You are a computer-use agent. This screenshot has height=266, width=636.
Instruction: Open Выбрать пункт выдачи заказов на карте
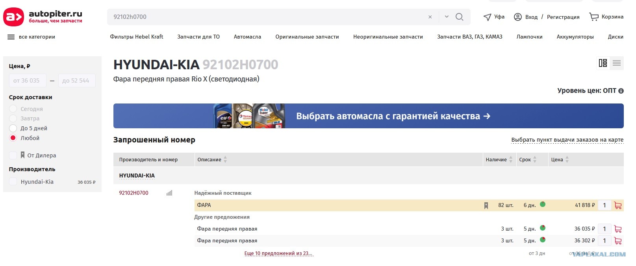coord(567,140)
